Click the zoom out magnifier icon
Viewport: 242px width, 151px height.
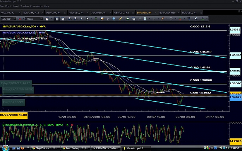coord(76,19)
